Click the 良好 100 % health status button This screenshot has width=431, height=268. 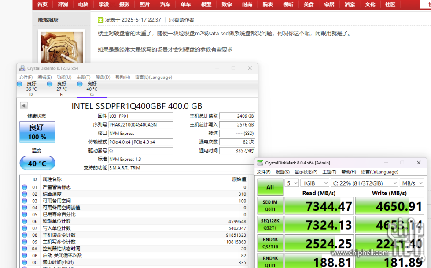click(x=37, y=132)
